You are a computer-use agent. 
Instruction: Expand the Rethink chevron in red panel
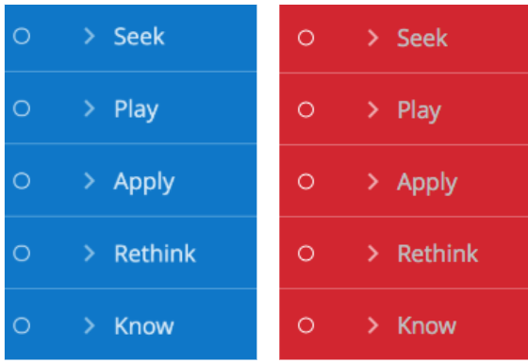click(373, 254)
